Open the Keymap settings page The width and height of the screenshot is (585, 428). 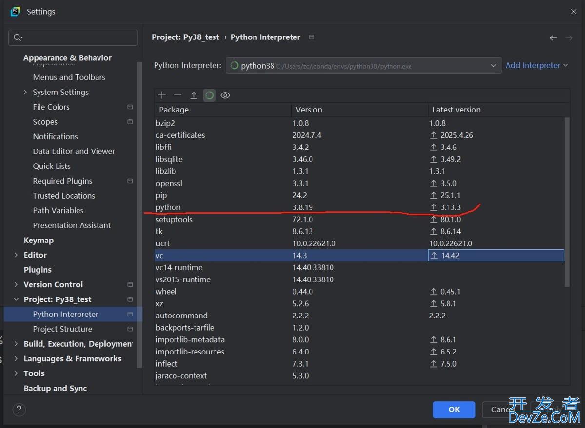(x=39, y=240)
